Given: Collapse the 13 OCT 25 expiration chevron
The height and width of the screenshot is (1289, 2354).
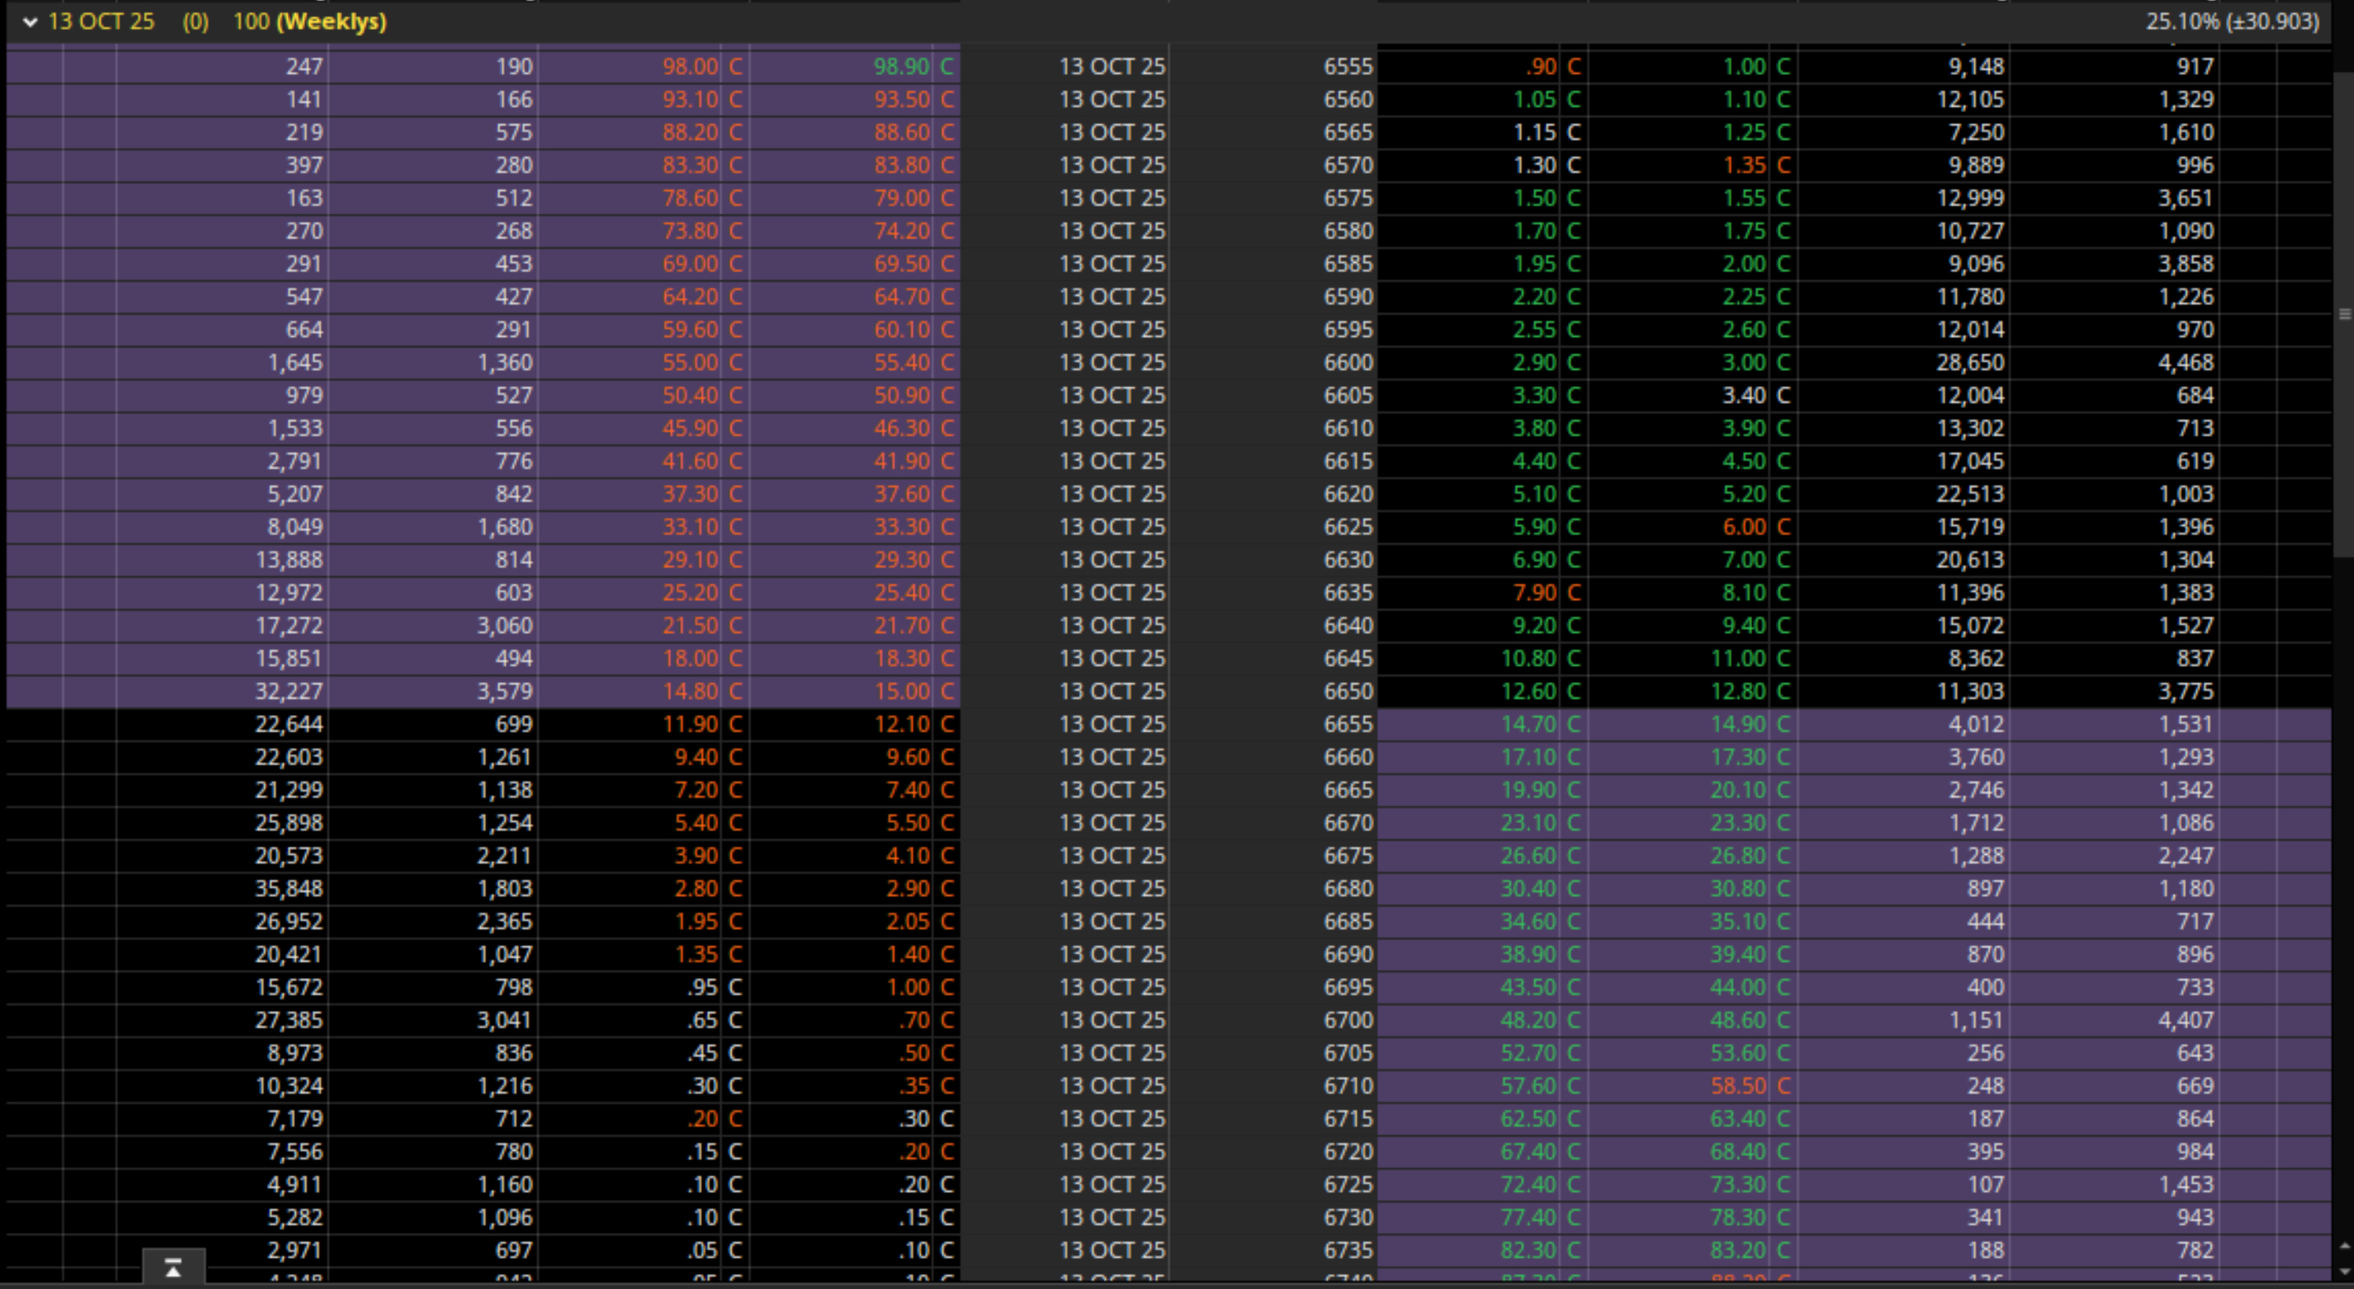Looking at the screenshot, I should 30,22.
